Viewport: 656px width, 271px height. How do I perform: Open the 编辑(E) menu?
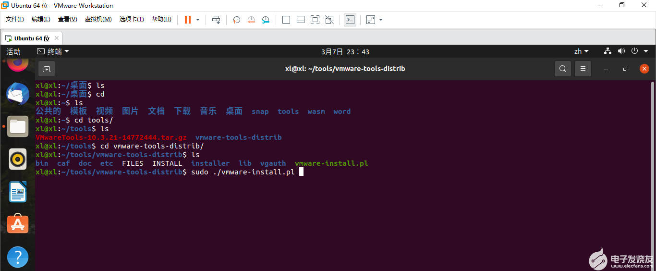(x=41, y=19)
